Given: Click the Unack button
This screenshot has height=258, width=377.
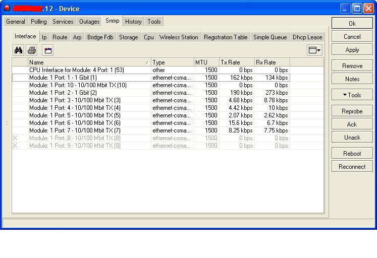Looking at the screenshot, I should (x=352, y=138).
